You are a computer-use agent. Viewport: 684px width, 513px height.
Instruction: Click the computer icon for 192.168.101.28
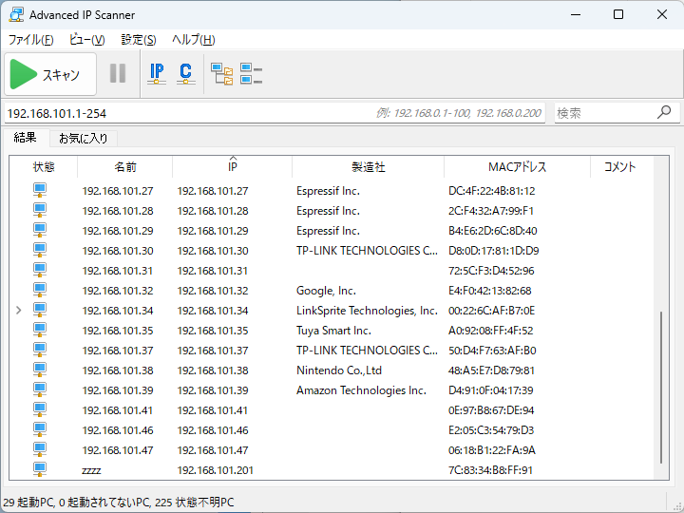40,210
